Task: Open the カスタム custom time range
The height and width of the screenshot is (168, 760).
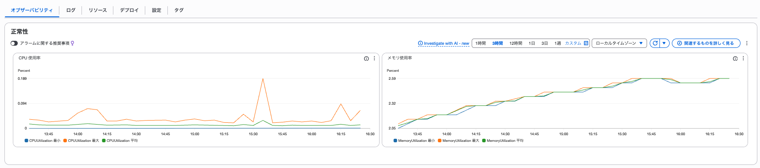Action: [x=573, y=43]
